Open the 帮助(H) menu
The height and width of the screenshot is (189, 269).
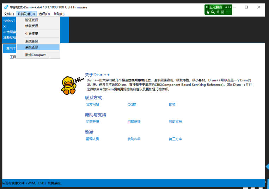pyautogui.click(x=59, y=14)
